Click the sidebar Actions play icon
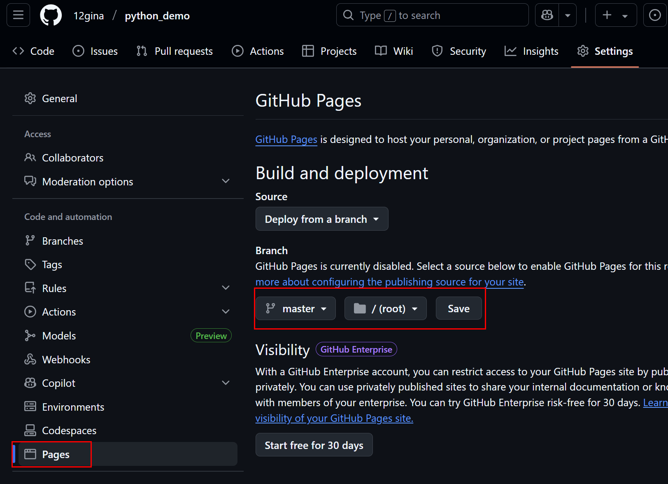Image resolution: width=668 pixels, height=484 pixels. click(x=30, y=311)
